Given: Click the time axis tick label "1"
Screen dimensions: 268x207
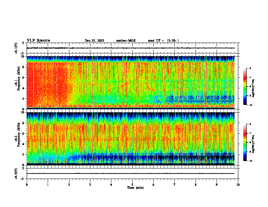Looking at the screenshot, I should [x=48, y=185].
